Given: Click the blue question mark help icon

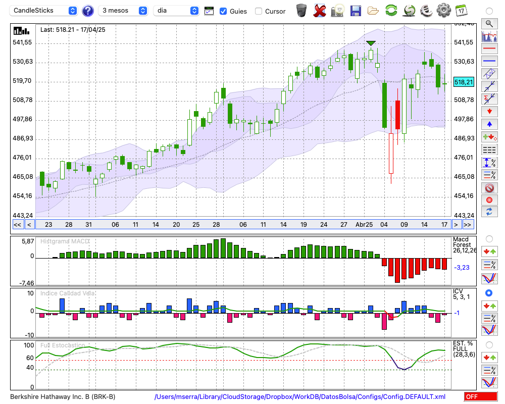Looking at the screenshot, I should [87, 11].
